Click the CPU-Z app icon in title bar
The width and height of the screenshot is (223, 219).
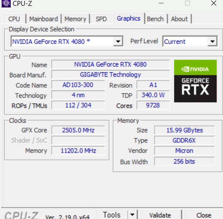[x=6, y=4]
